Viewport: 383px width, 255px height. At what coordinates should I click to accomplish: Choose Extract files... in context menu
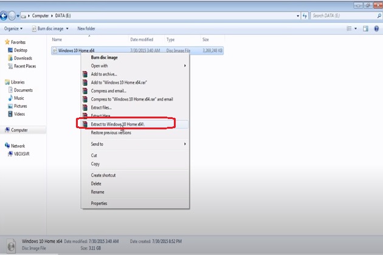[135, 107]
